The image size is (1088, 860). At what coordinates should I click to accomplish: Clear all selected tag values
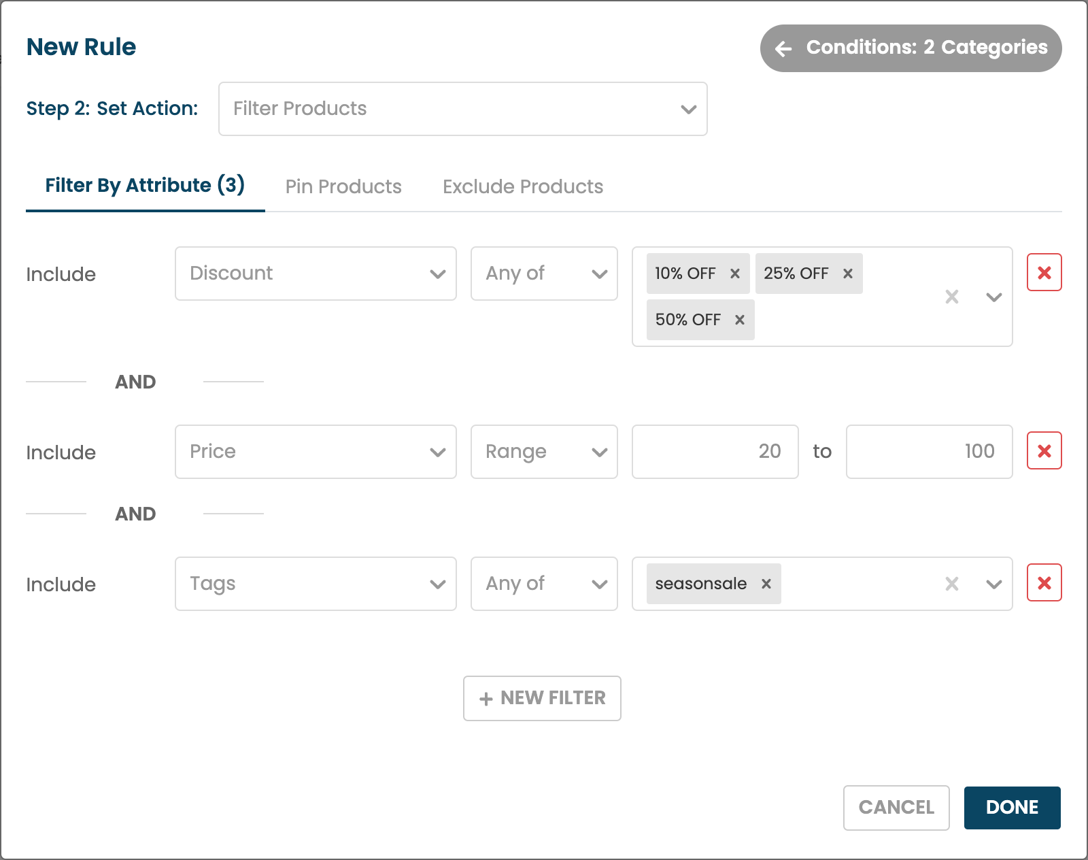click(952, 584)
